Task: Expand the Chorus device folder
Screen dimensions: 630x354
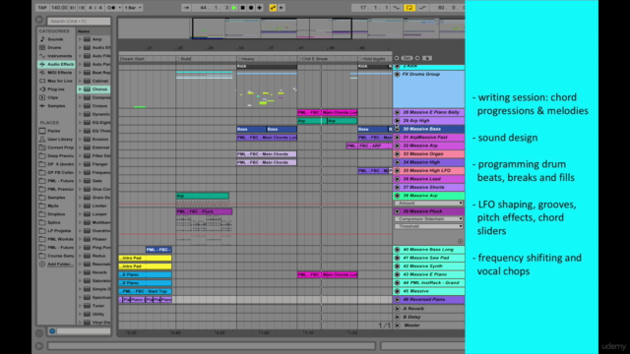Action: [x=80, y=89]
